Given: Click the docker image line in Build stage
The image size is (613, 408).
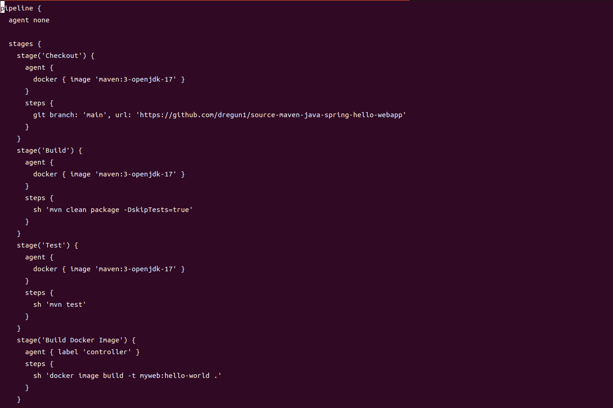Looking at the screenshot, I should click(109, 174).
